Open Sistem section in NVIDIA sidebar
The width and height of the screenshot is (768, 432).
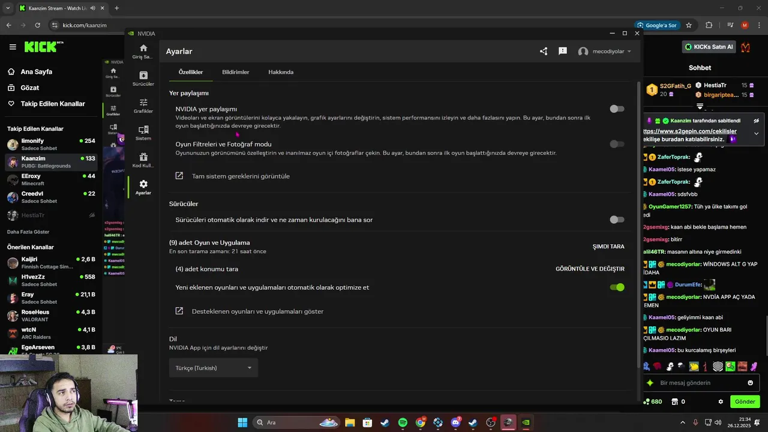click(143, 133)
